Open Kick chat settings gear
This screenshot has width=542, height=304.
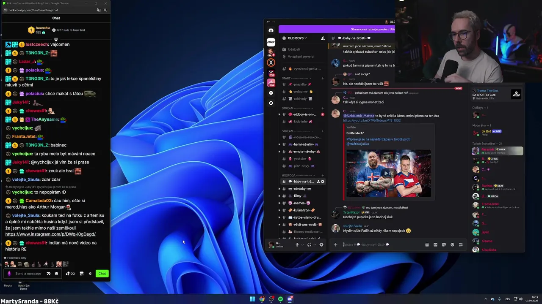tap(90, 274)
